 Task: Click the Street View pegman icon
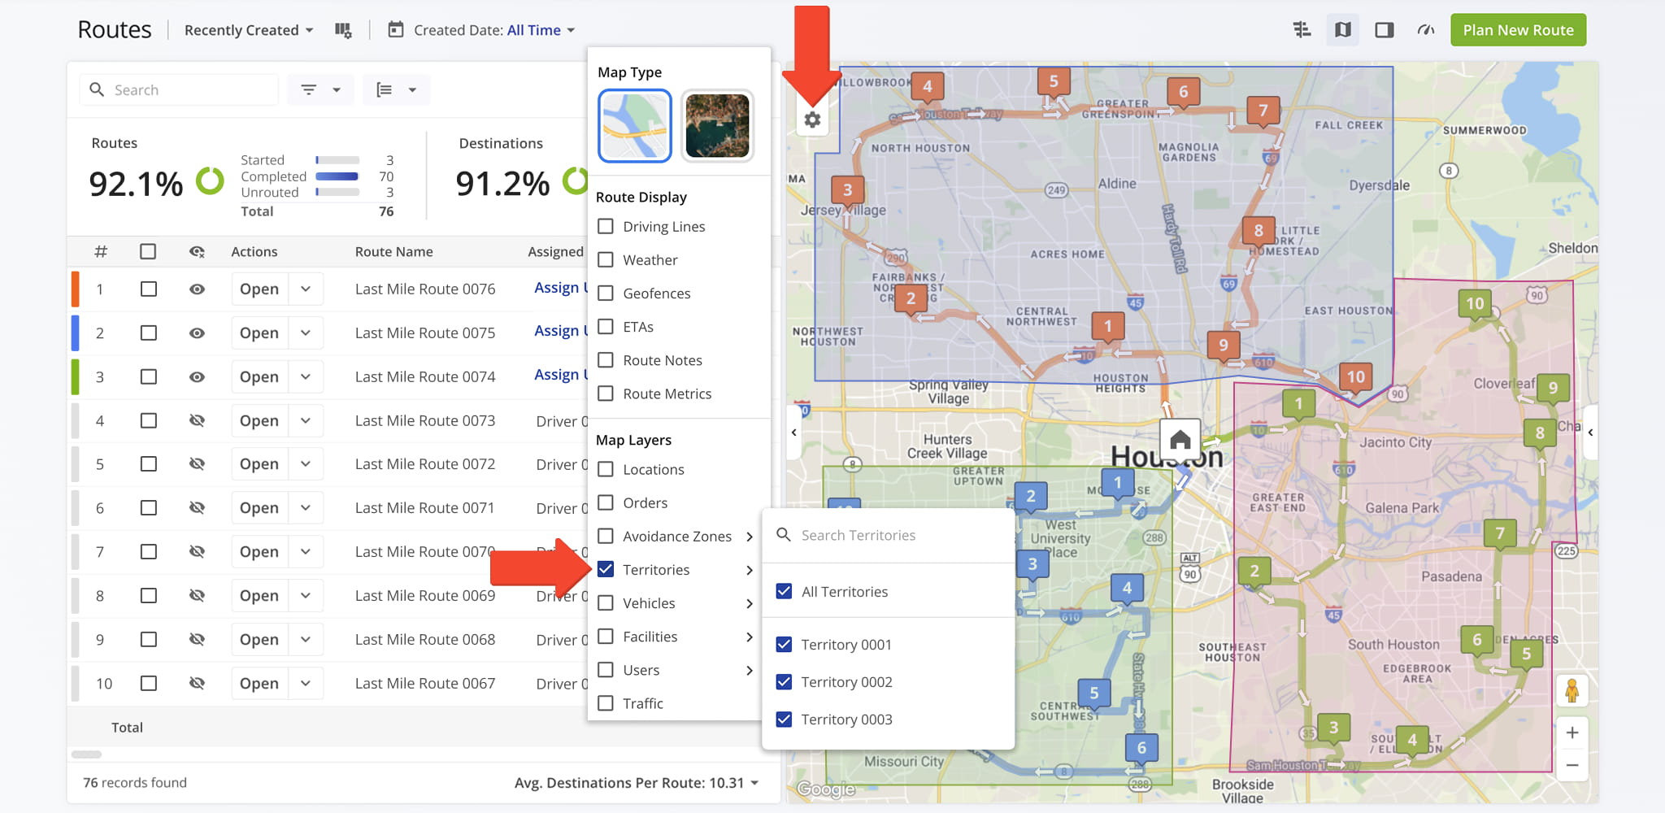pos(1572,691)
